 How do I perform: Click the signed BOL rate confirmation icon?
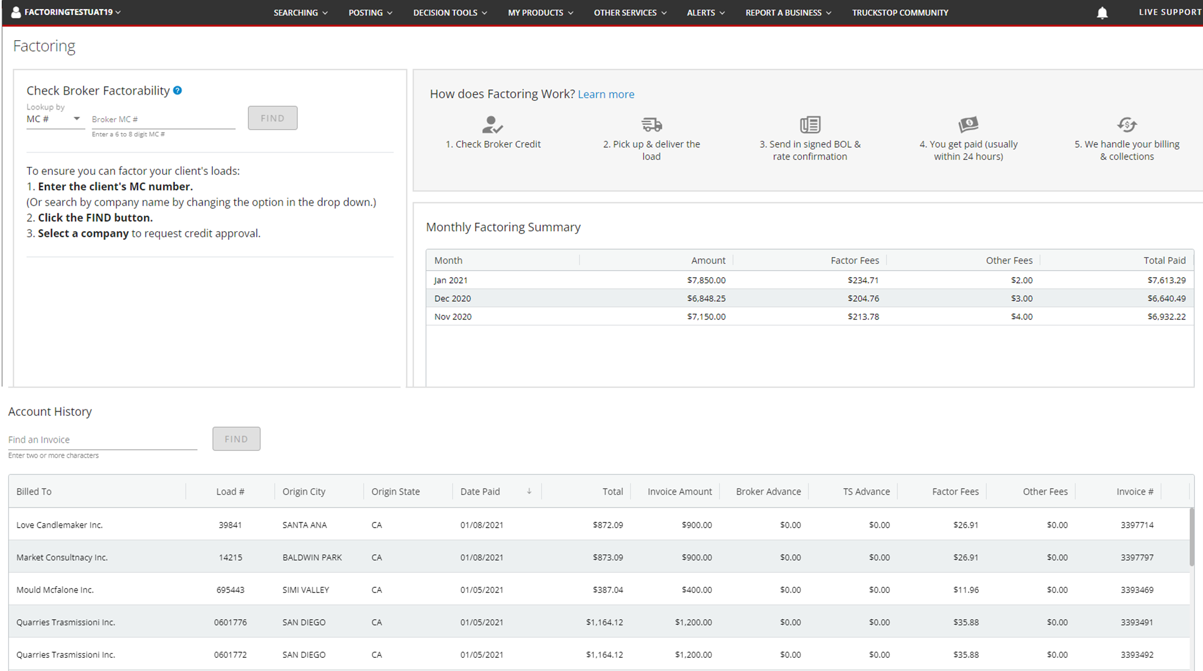809,125
